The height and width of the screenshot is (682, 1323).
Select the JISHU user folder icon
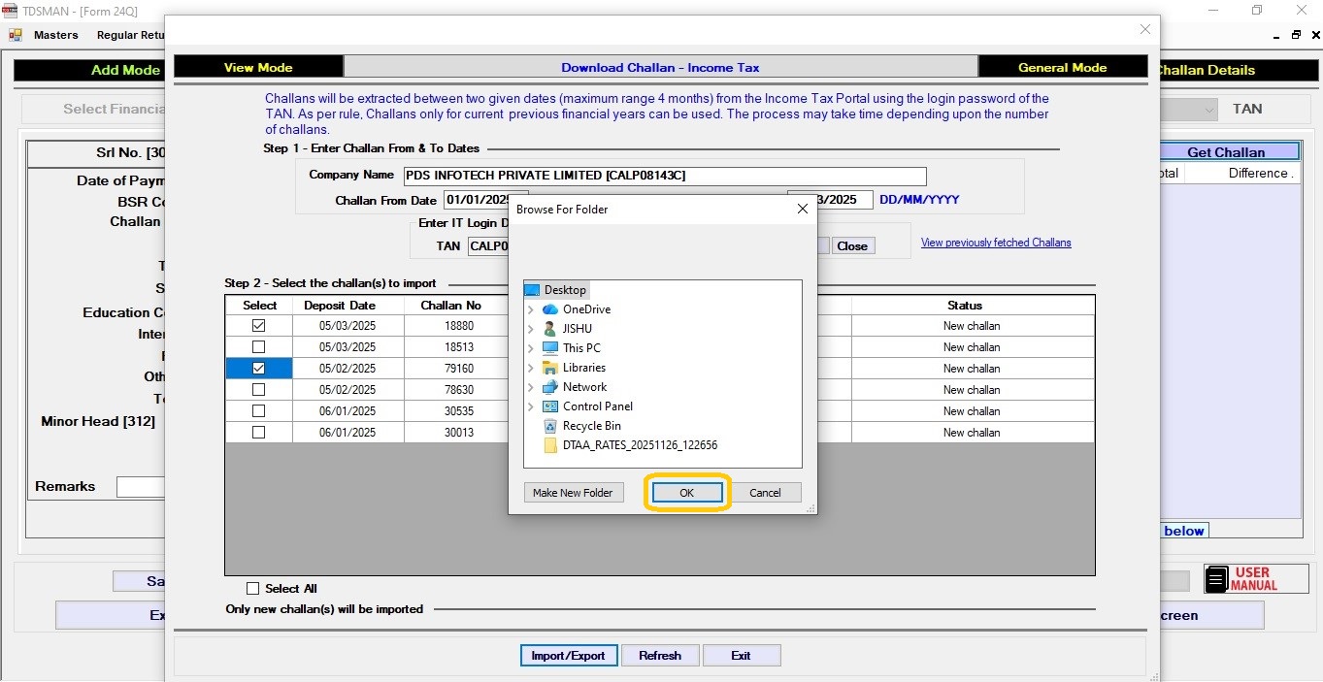pyautogui.click(x=550, y=329)
